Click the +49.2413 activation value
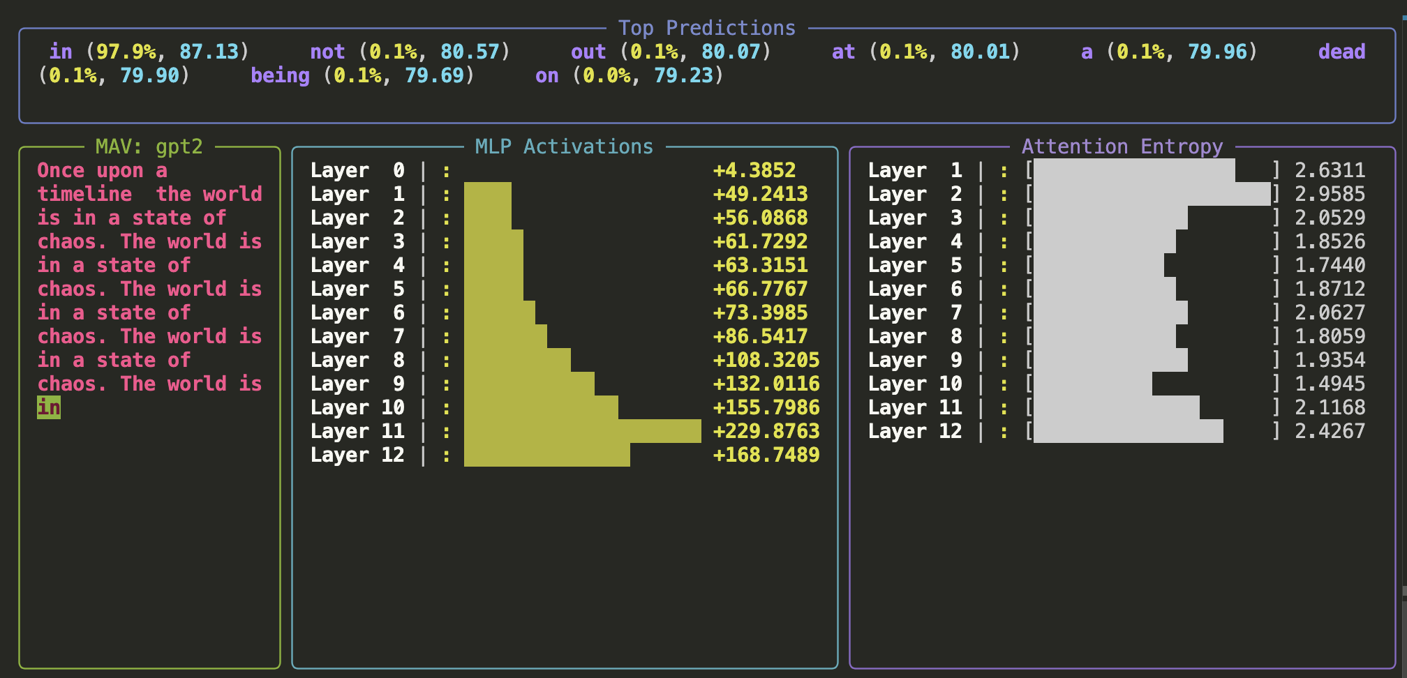 point(761,194)
